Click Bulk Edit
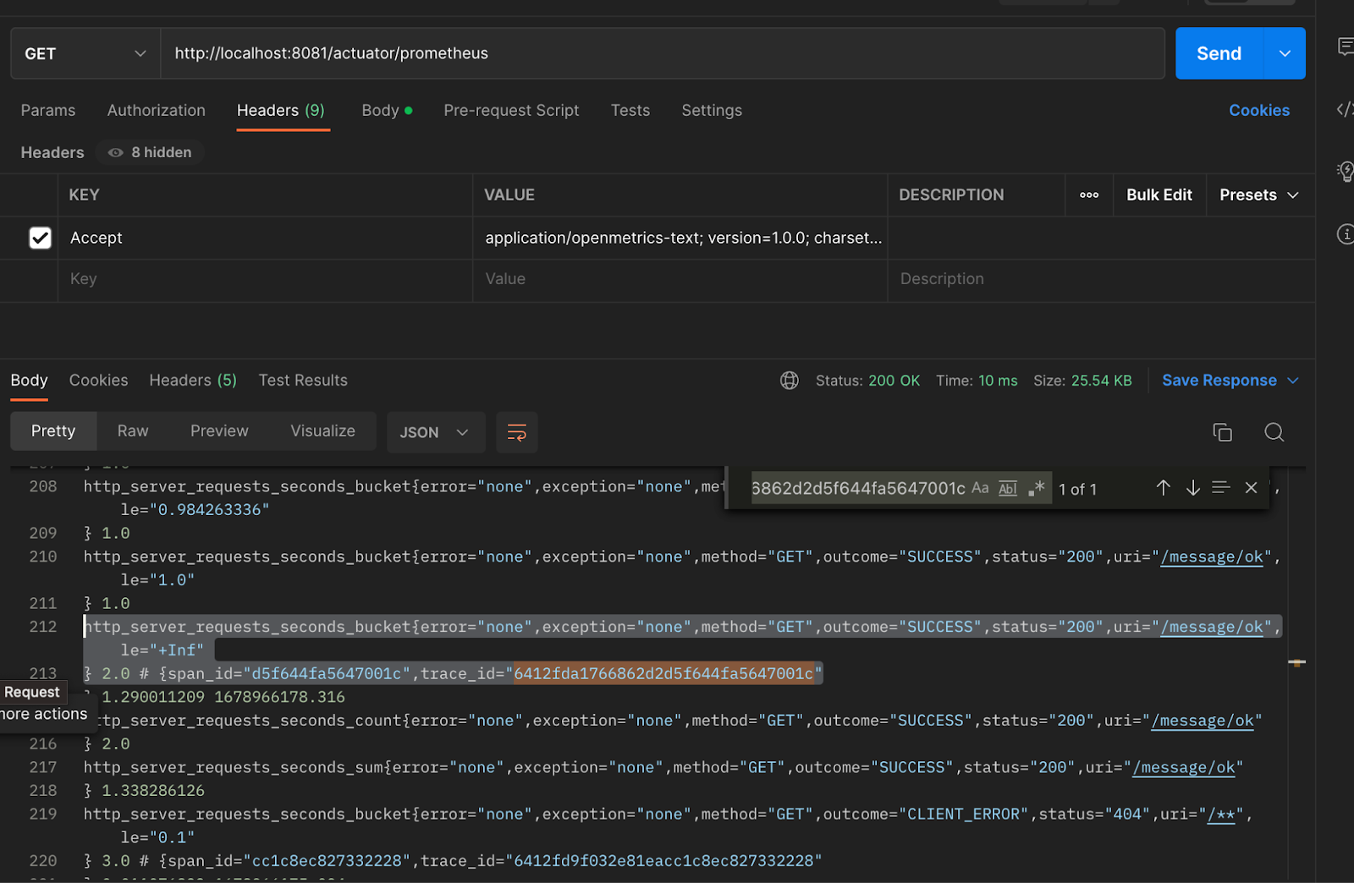Screen dimensions: 1354x883 [1159, 195]
